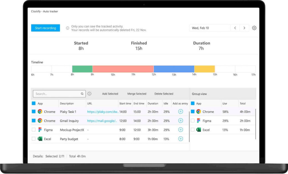Click the Figma icon in Group view
Image resolution: width=288 pixels, height=174 pixels.
tap(198, 121)
